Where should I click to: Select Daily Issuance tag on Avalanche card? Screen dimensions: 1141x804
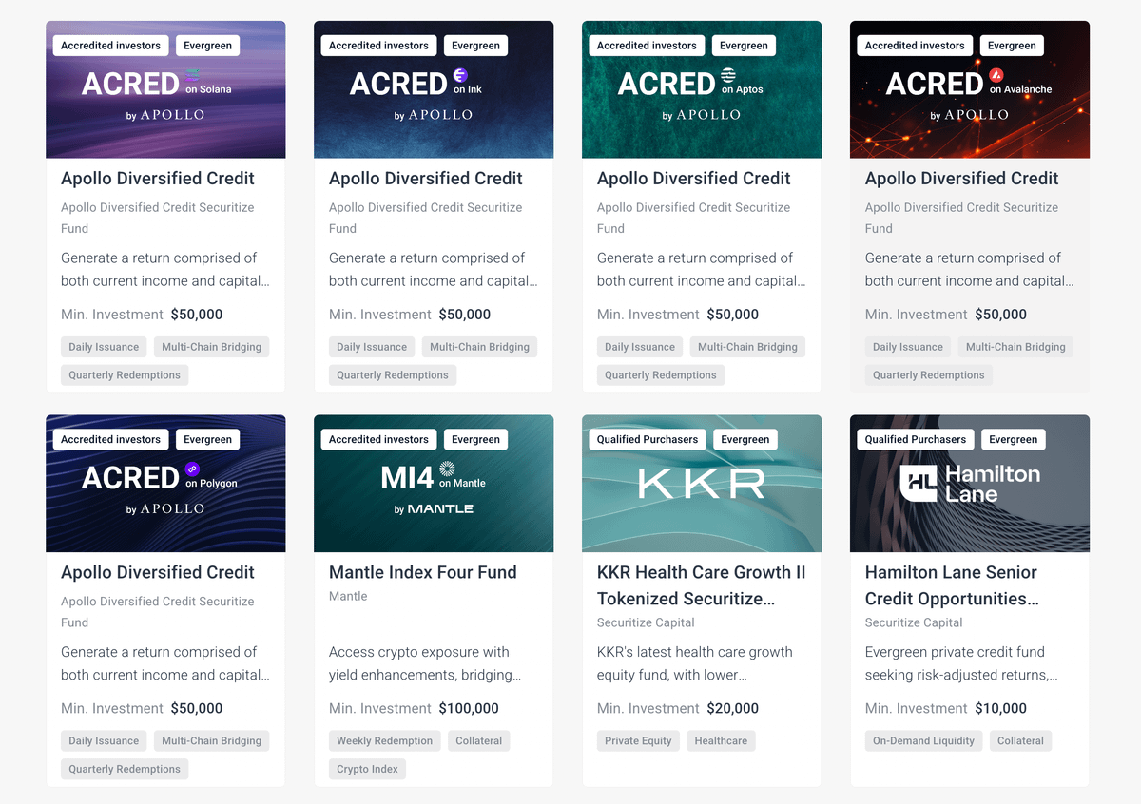908,347
